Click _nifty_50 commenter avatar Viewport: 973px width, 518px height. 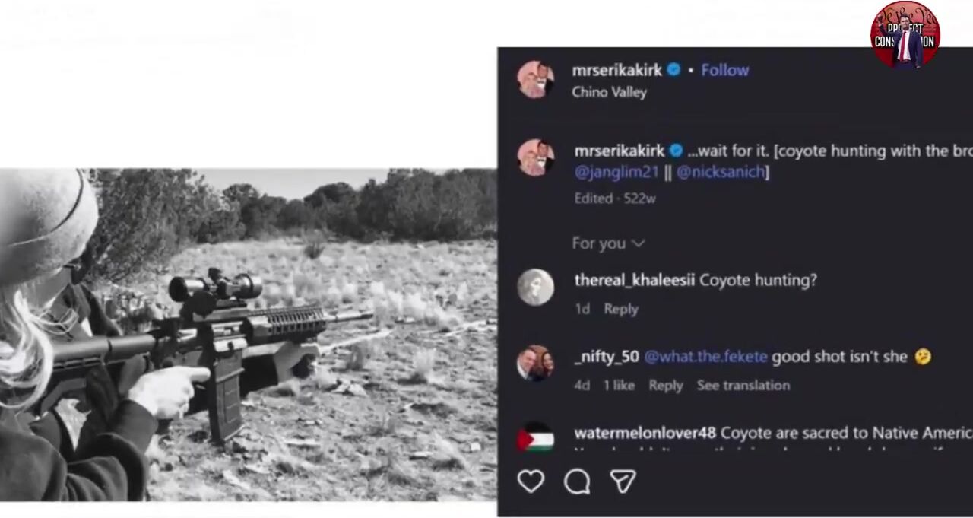tap(535, 364)
